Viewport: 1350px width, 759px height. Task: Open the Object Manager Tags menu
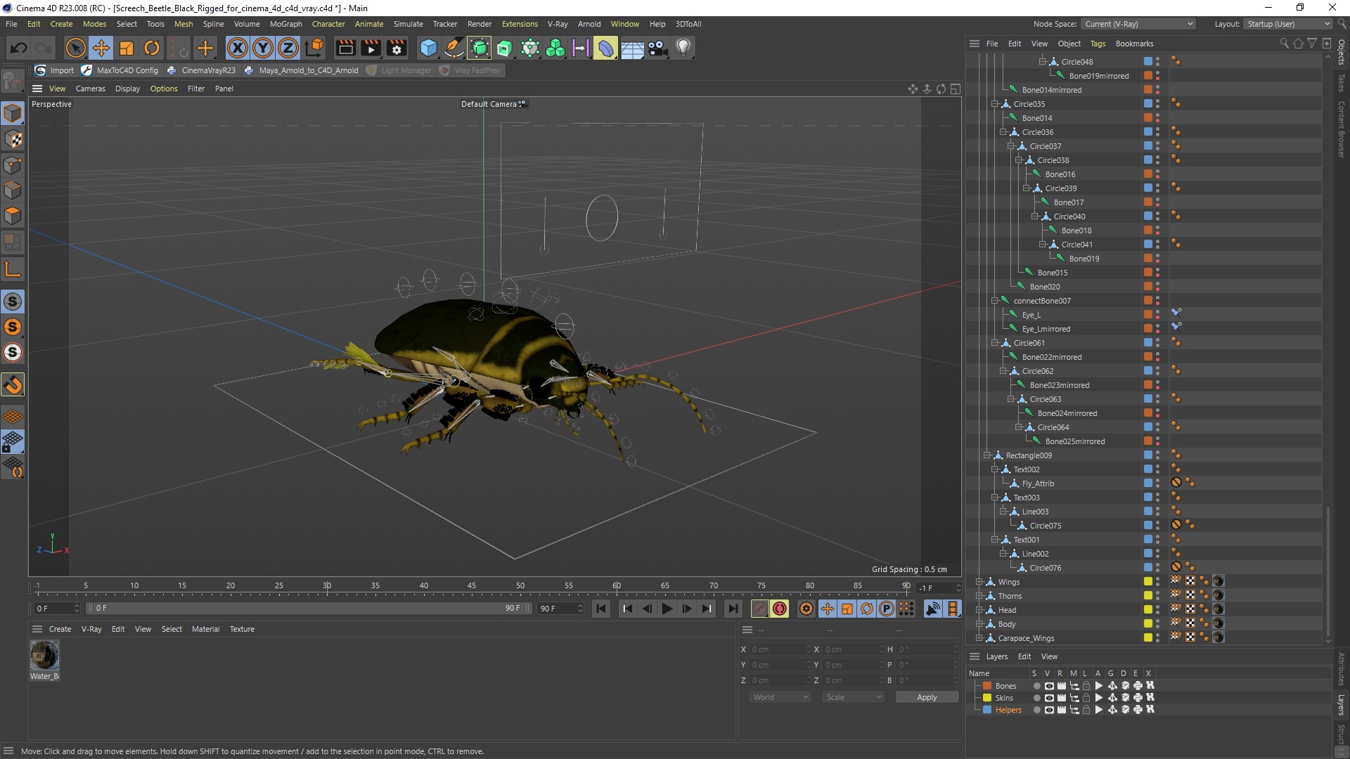(x=1098, y=44)
